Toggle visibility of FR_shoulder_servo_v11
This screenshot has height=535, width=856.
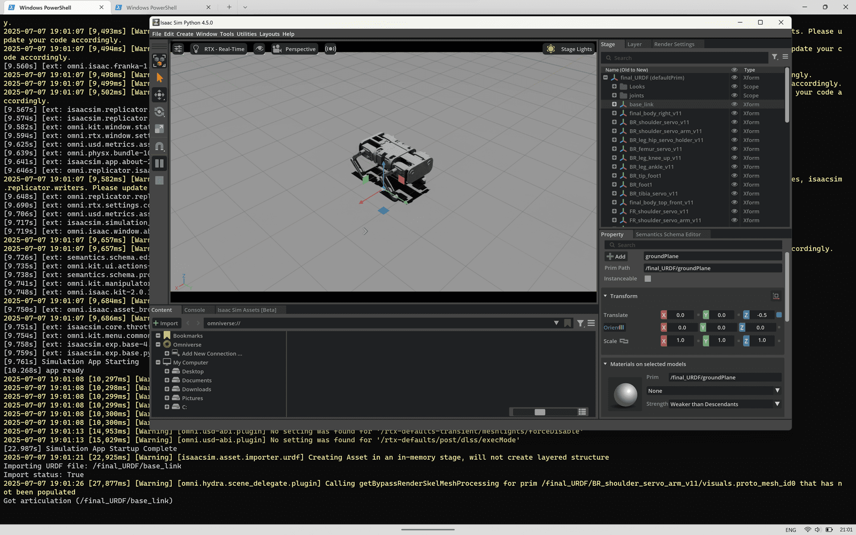coord(734,211)
